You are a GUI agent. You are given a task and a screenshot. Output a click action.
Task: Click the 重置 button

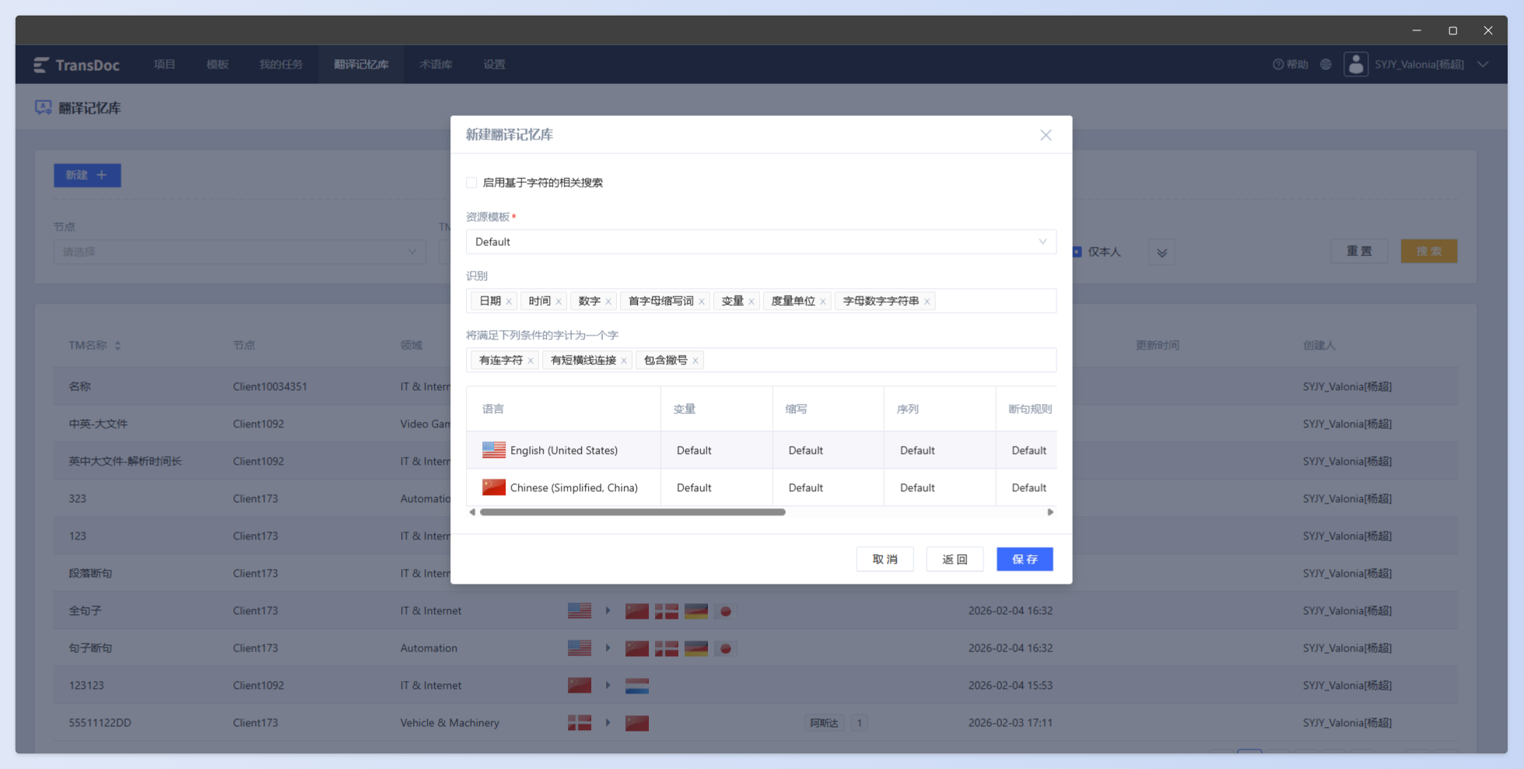(1359, 251)
